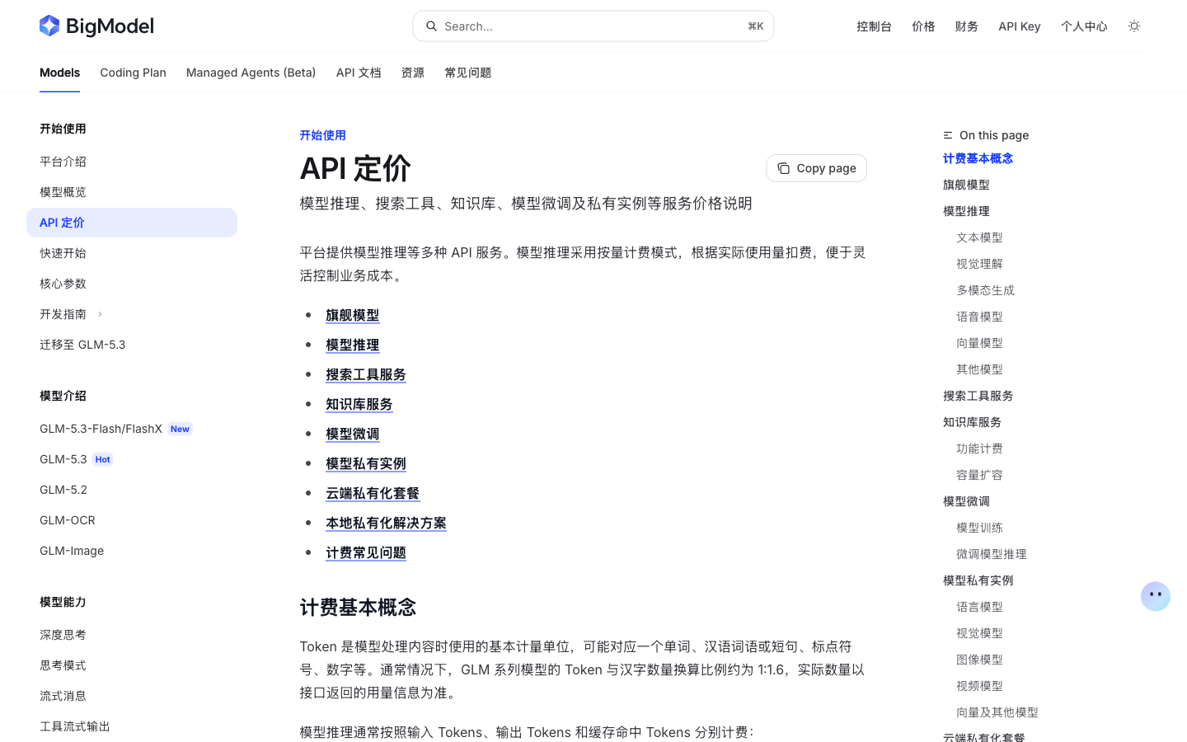
Task: Open the 常见问题 tab
Action: coord(468,73)
